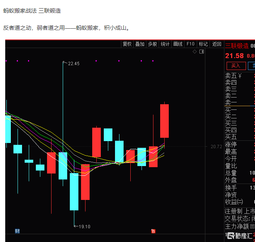Click the 复权 toolbar button
The height and width of the screenshot is (242, 255).
click(127, 44)
